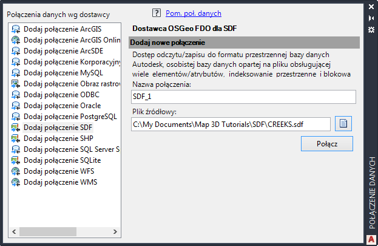The width and height of the screenshot is (378, 246).
Task: Open palette properties gear icon
Action: 372,29
